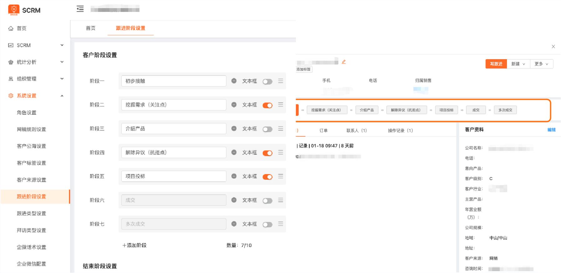Screen dimensions: 561x273
Task: Expand the 组织管理 sidebar menu
Action: pyautogui.click(x=62, y=79)
